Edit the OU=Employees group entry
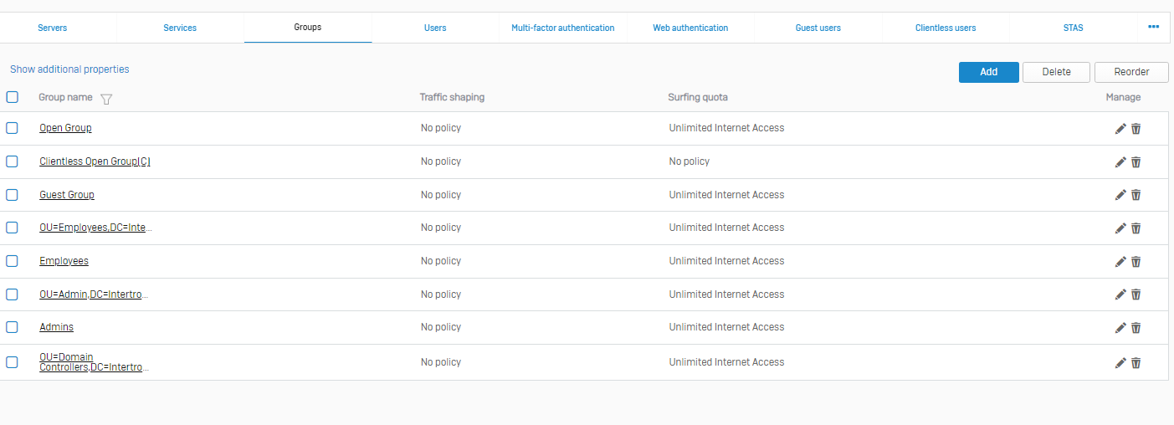Image resolution: width=1174 pixels, height=425 pixels. [1120, 228]
